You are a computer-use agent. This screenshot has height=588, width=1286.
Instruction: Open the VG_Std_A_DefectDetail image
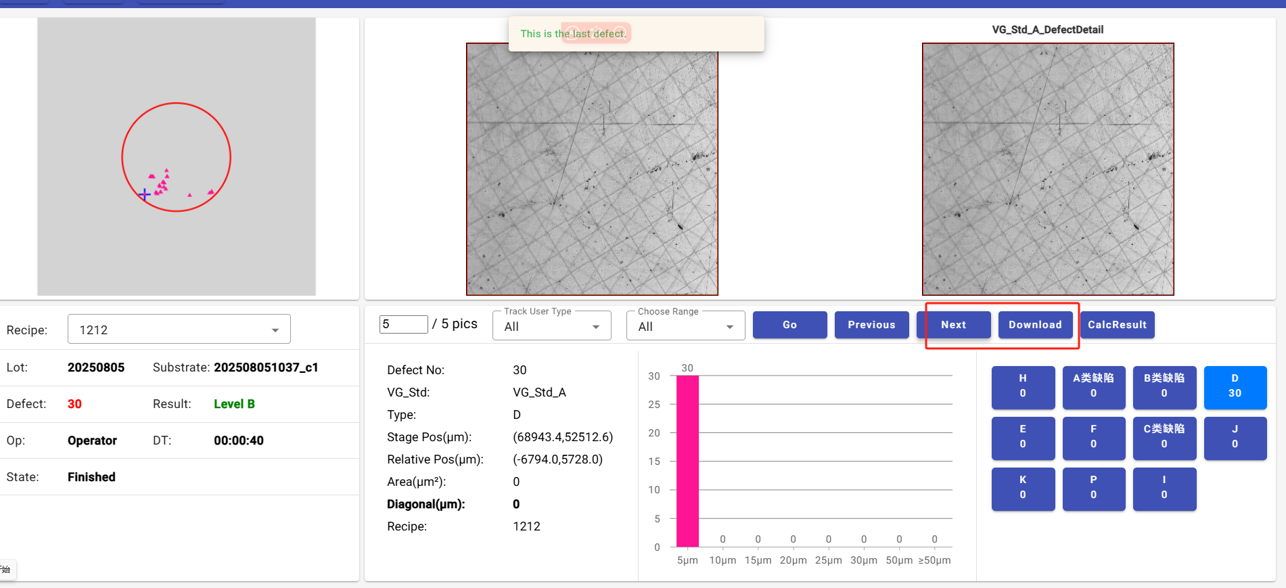1048,169
